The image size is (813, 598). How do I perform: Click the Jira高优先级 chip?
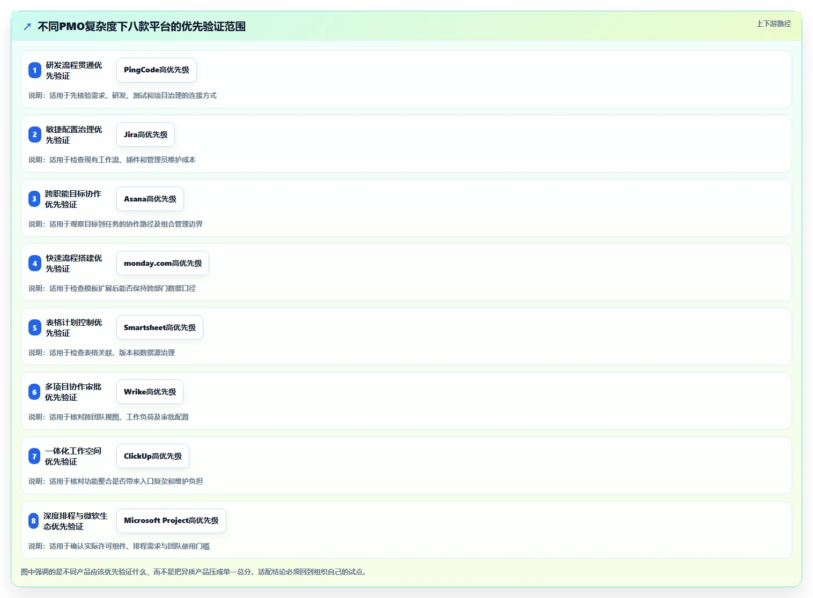tap(146, 134)
